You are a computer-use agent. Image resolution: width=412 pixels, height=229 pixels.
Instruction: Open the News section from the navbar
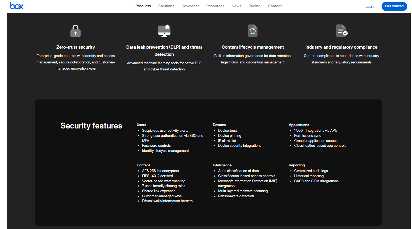click(236, 6)
